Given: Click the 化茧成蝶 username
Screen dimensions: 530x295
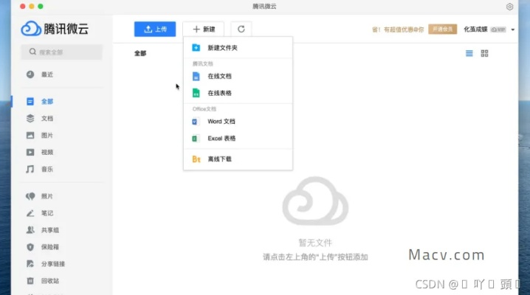Looking at the screenshot, I should pos(475,29).
